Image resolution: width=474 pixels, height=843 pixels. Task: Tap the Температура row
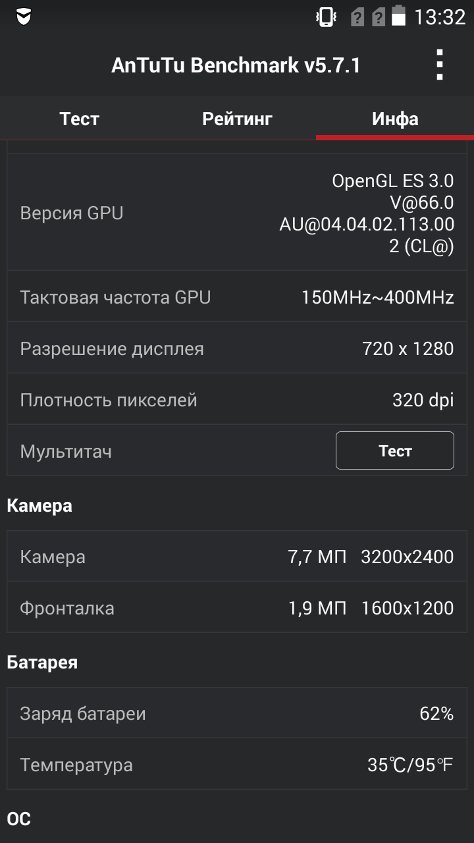[x=237, y=764]
